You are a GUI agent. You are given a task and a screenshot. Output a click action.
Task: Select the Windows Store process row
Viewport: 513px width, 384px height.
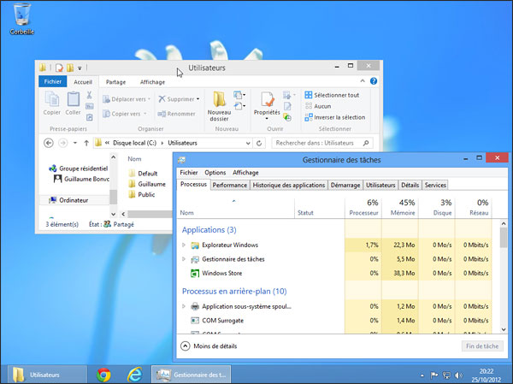334,273
